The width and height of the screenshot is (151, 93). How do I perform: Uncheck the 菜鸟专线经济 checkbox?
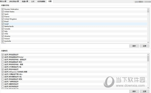[3, 69]
